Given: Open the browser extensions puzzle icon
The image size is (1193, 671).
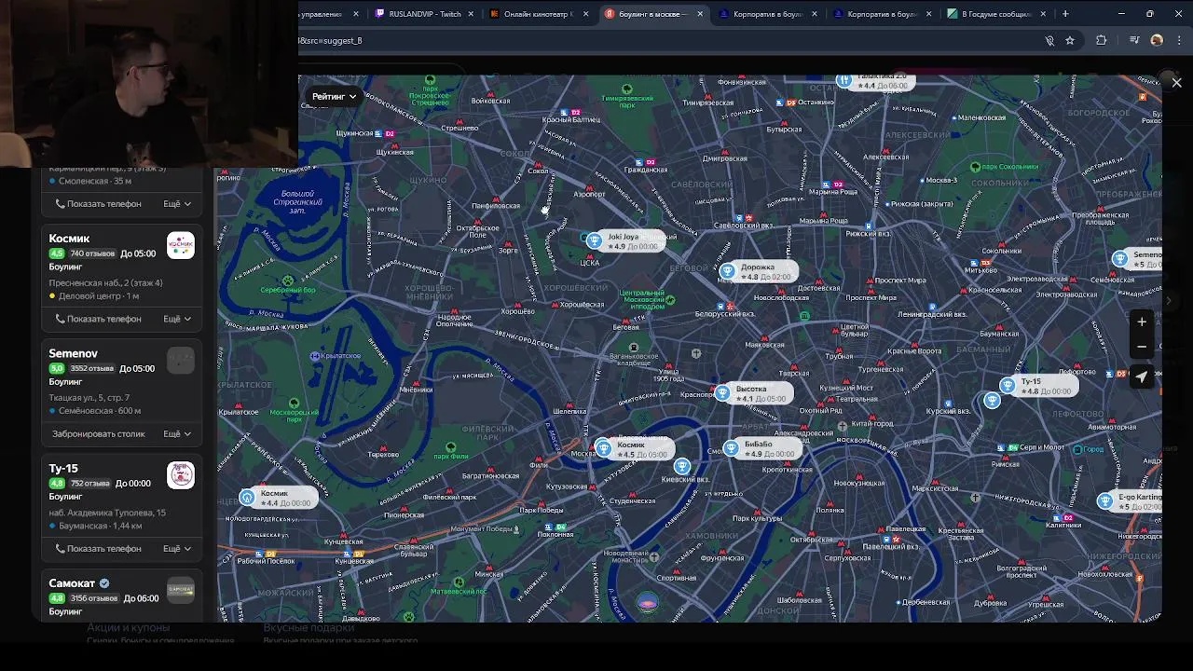Looking at the screenshot, I should tap(1102, 41).
